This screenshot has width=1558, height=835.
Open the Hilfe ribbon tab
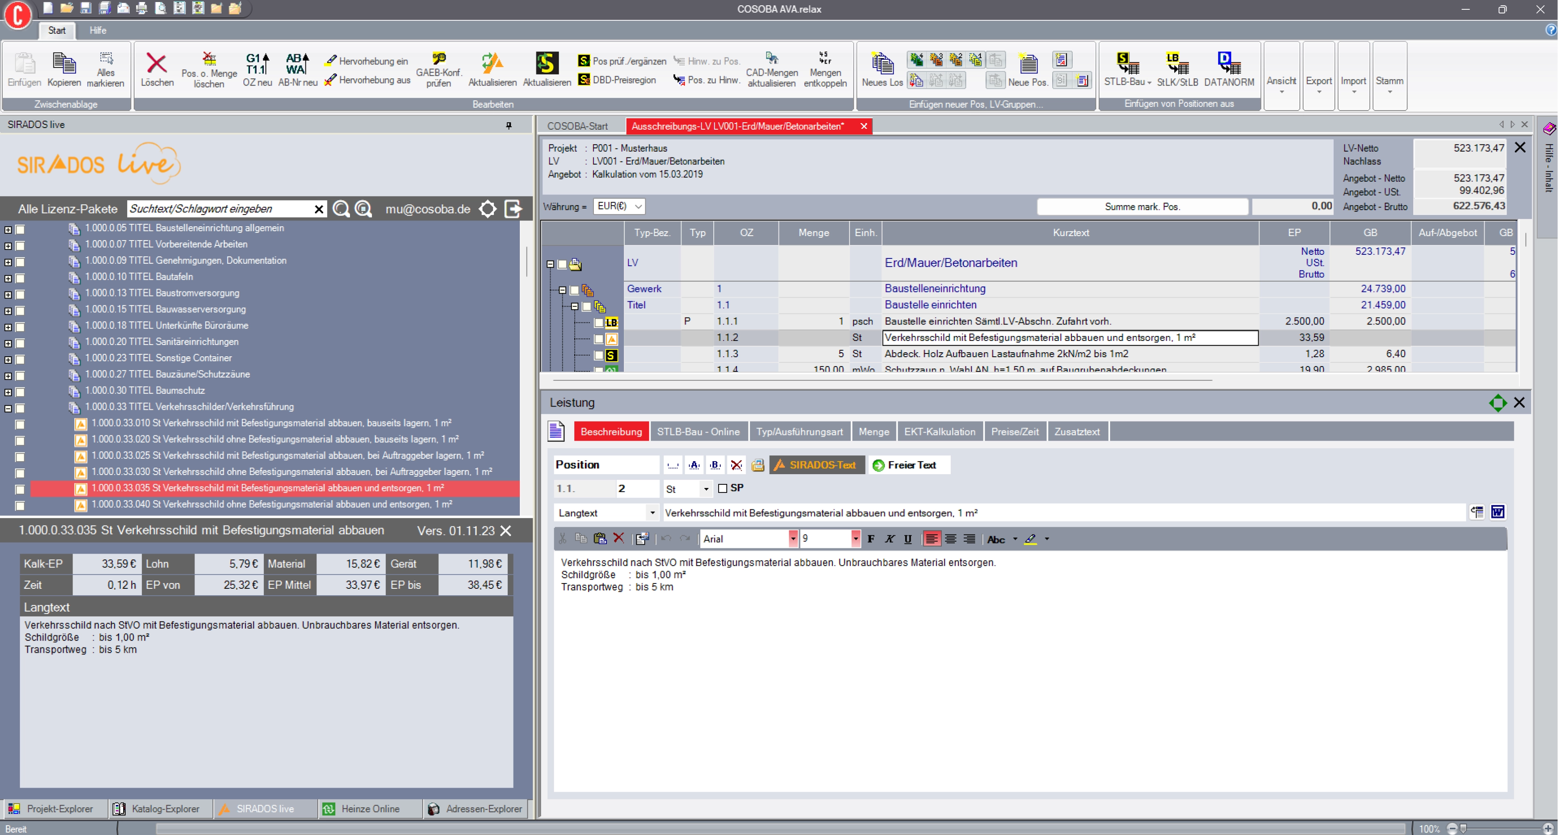[98, 30]
